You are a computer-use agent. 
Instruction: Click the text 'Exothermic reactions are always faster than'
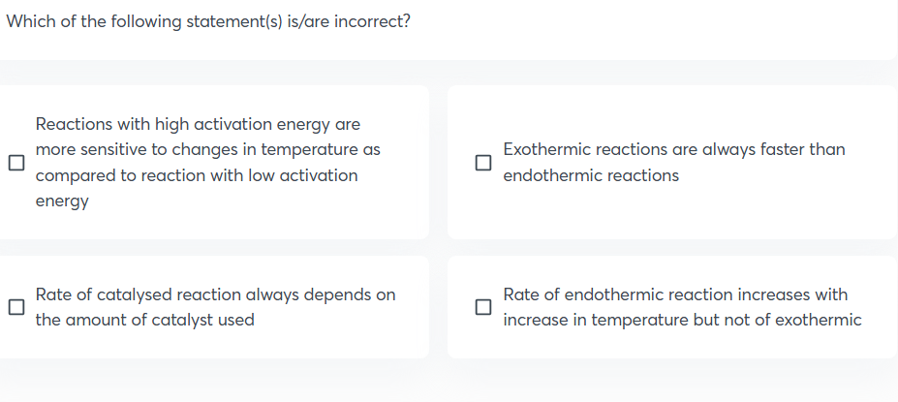(x=673, y=149)
